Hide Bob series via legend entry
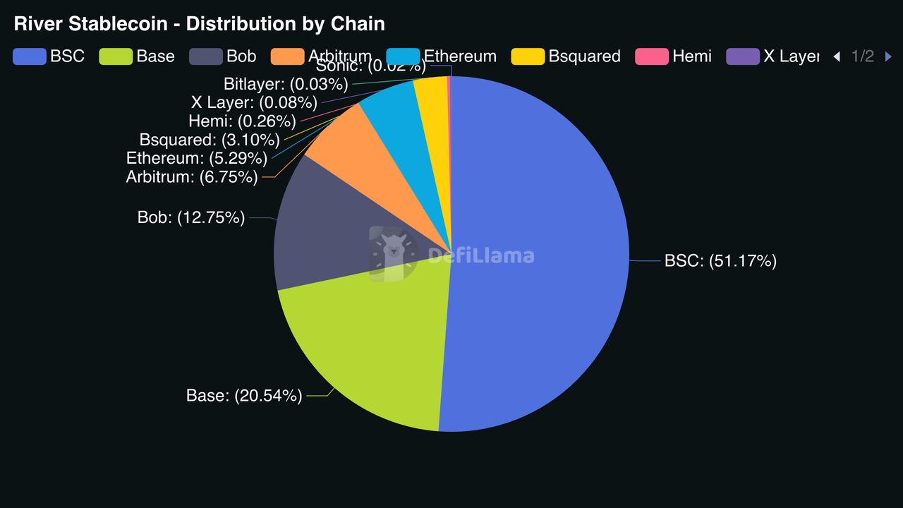The height and width of the screenshot is (508, 903). click(223, 56)
